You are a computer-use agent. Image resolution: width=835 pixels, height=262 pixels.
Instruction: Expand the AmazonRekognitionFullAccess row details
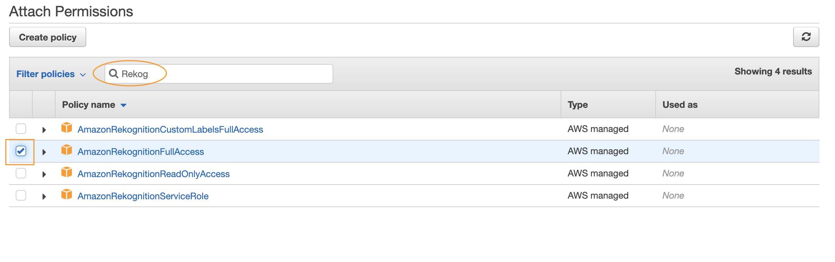point(44,152)
